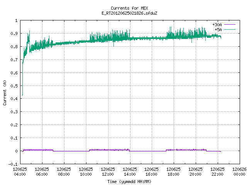Click the x-axis tick 120626 00:00
The width and height of the screenshot is (247, 185).
[239, 172]
